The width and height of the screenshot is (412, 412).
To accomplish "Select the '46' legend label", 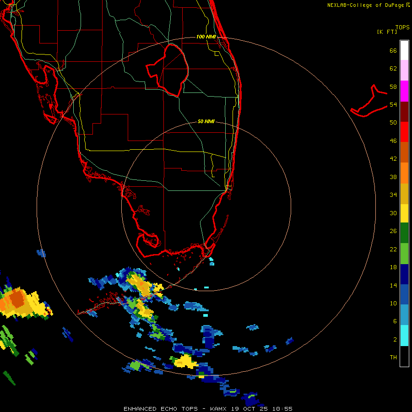I will pyautogui.click(x=393, y=141).
